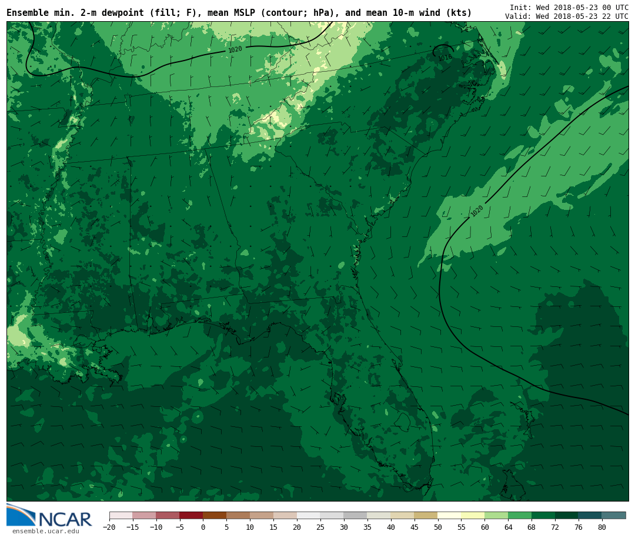Viewport: 635px width, 538px height.
Task: Click the colorbar tick label 50
Action: click(437, 527)
